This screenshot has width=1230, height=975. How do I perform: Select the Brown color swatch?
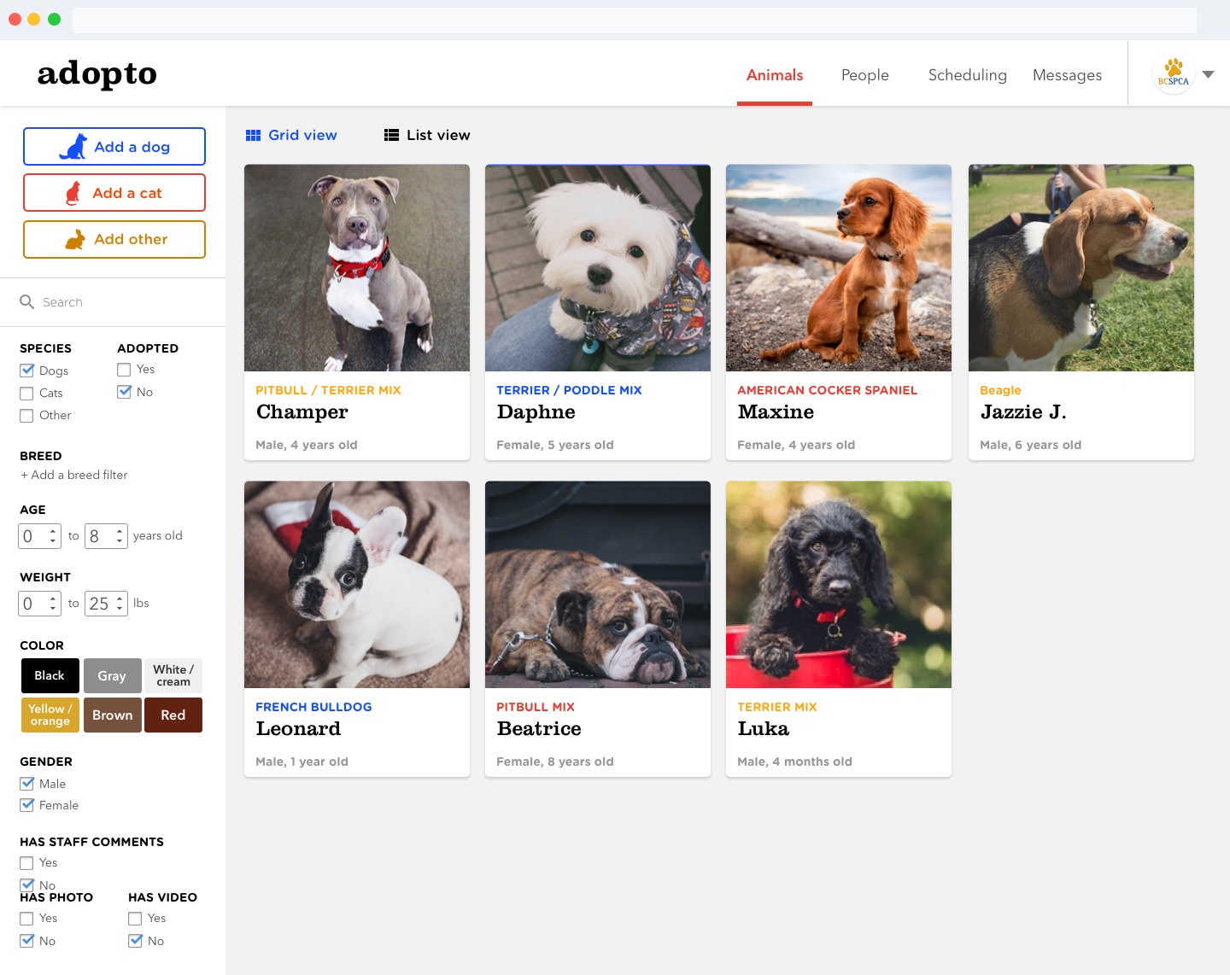pyautogui.click(x=113, y=715)
